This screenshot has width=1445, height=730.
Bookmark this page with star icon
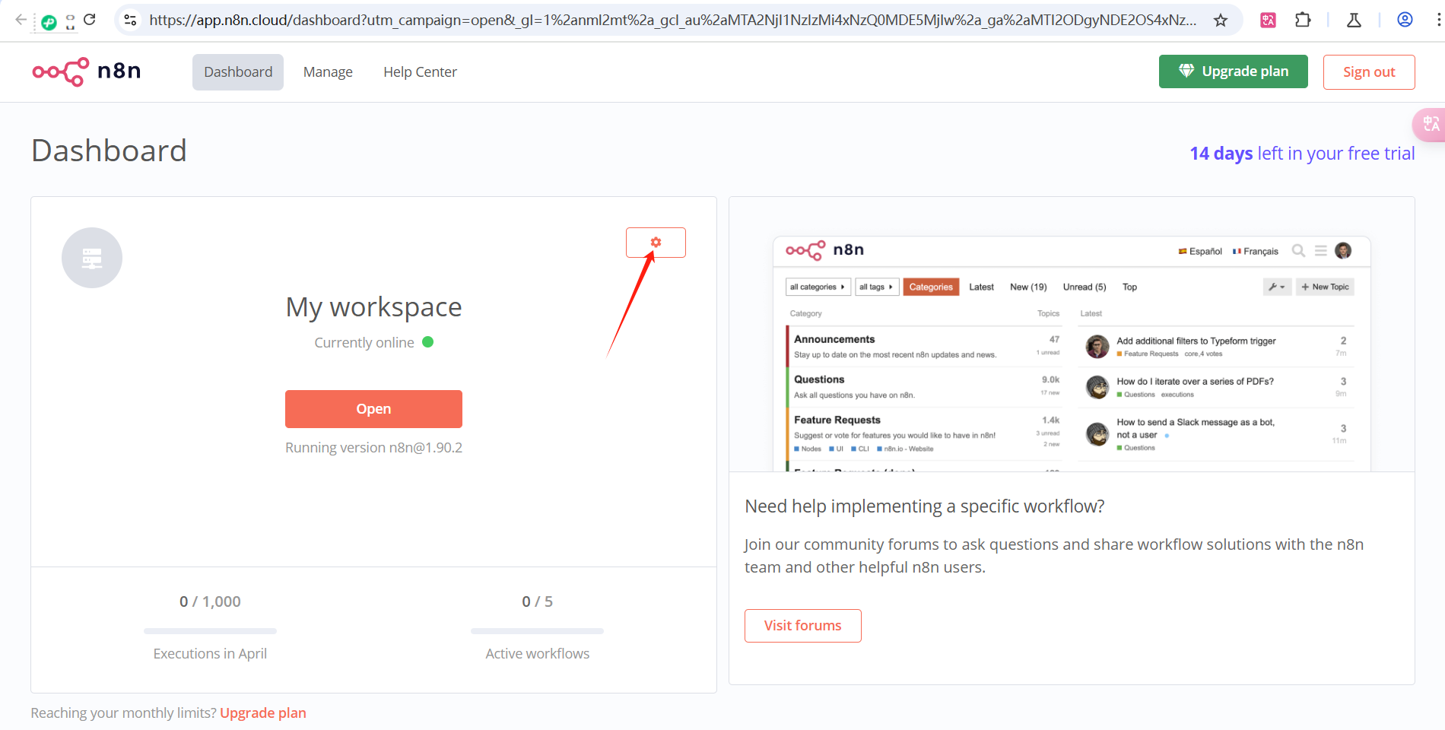tap(1221, 20)
